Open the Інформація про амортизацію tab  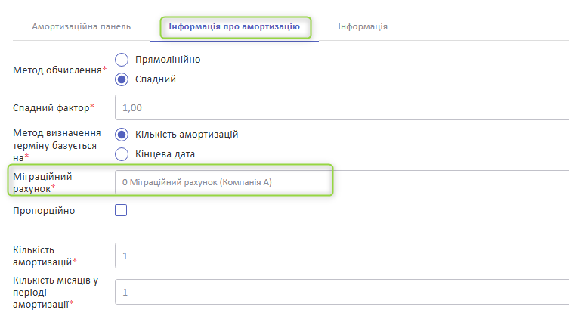pos(234,26)
